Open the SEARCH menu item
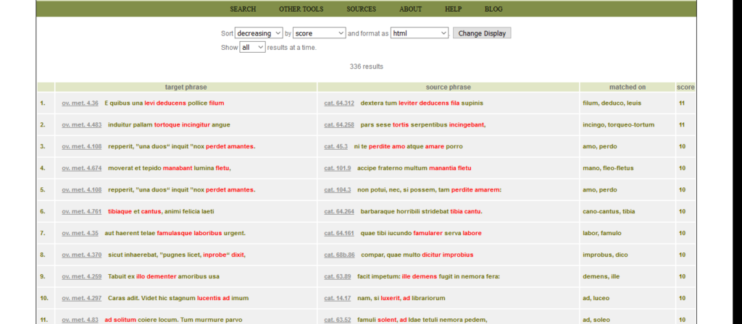Screen dimensions: 742x324 tap(243, 9)
